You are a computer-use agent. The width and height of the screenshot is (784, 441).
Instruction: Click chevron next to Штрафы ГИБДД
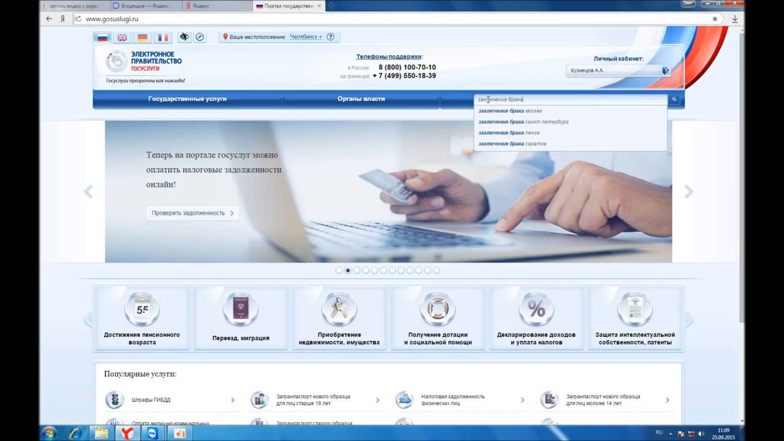click(233, 400)
